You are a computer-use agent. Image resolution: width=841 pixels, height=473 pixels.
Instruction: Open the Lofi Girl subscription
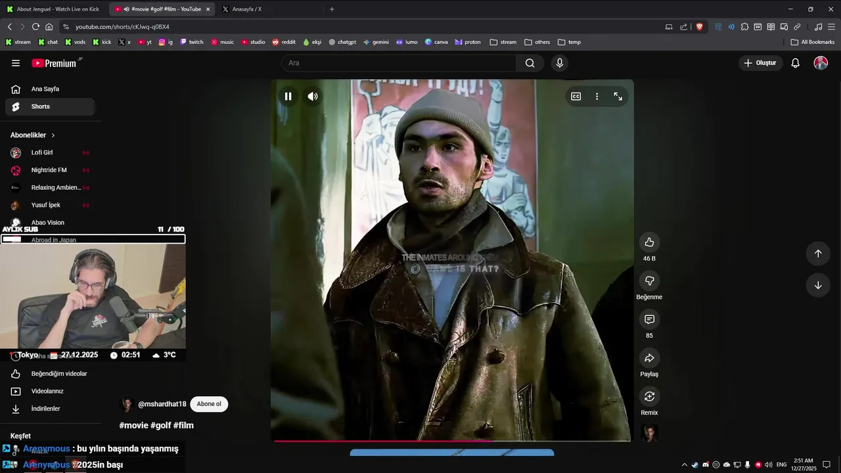click(x=50, y=152)
